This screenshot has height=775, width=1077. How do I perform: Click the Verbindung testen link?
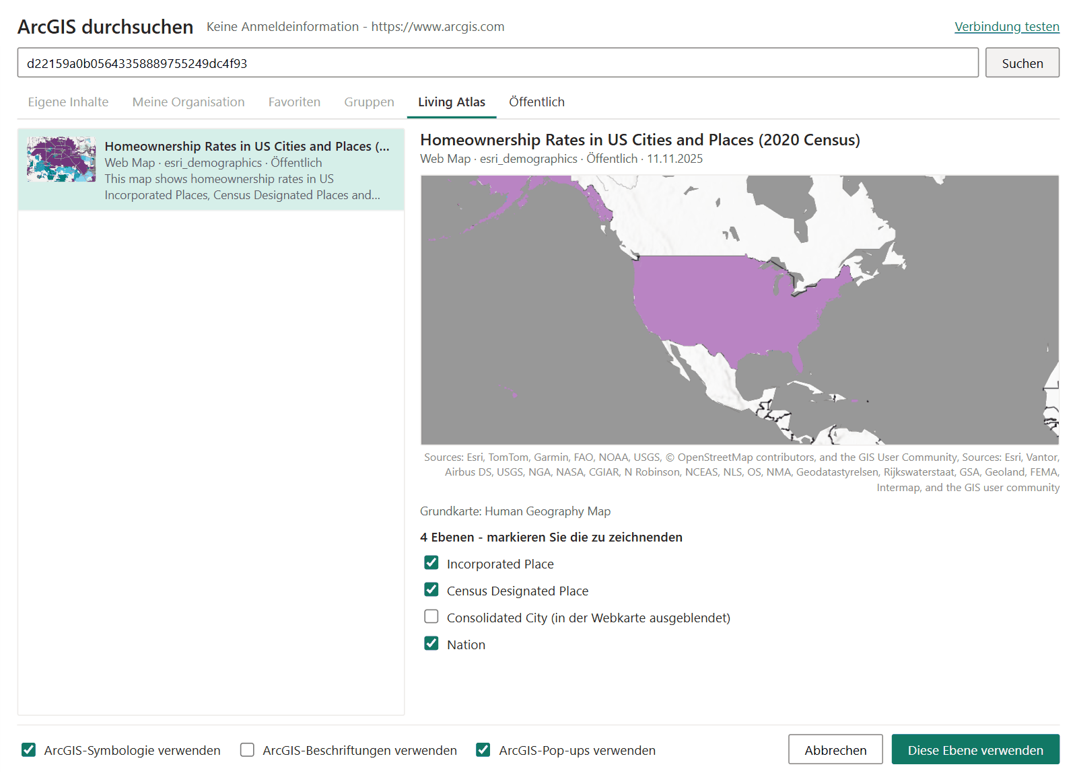point(1007,27)
